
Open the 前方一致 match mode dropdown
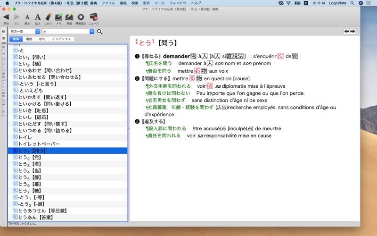[x=25, y=31]
